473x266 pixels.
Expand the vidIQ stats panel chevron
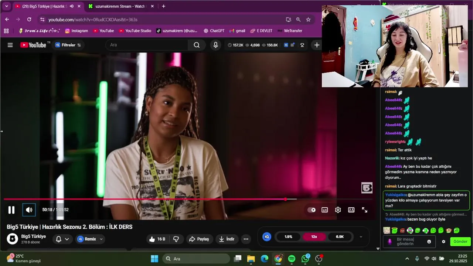361,237
